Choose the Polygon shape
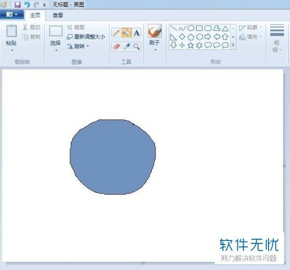The width and height of the screenshot is (290, 270). tap(217, 28)
